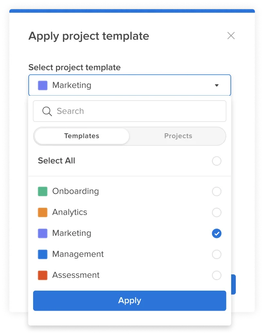Select the Assessment radio button
Screen dimensions: 264x334
point(217,275)
